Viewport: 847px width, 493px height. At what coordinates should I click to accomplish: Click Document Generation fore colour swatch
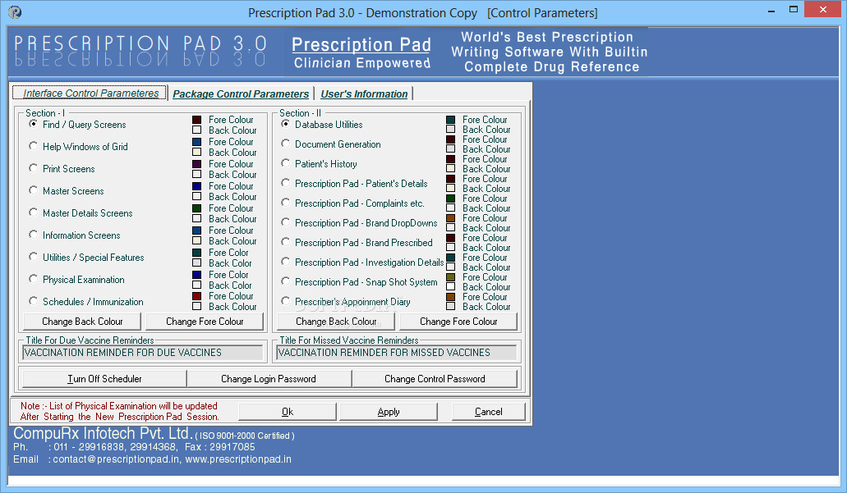coord(450,139)
